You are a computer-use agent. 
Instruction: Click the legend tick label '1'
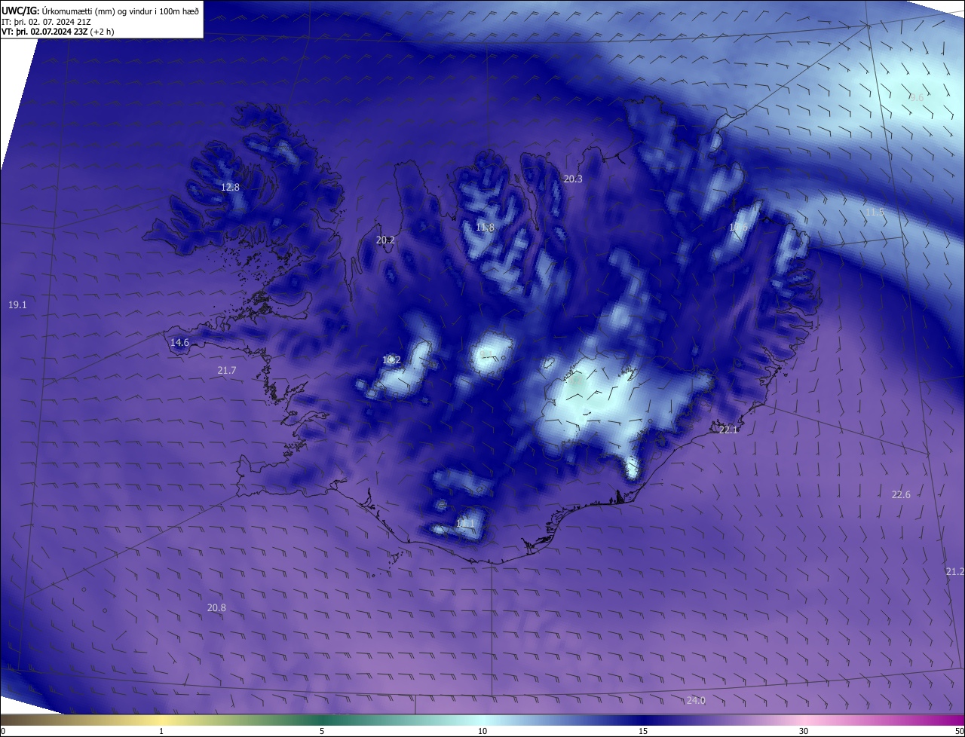(x=161, y=731)
